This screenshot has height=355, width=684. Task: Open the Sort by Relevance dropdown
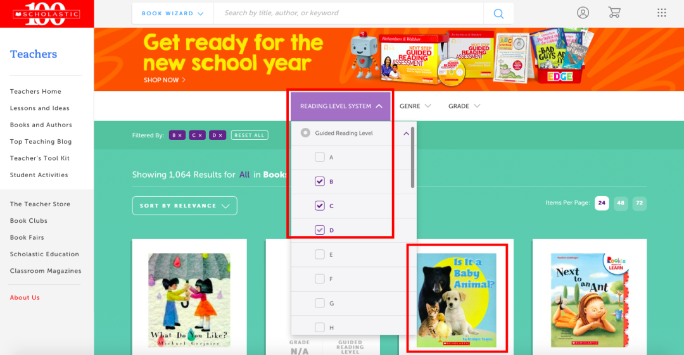(x=184, y=206)
